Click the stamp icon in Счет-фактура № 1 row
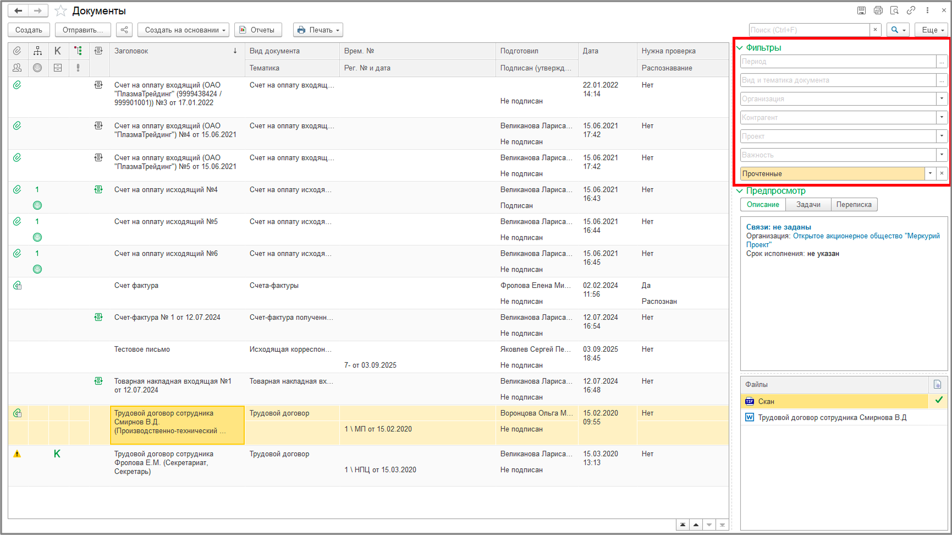This screenshot has height=535, width=952. coord(98,318)
